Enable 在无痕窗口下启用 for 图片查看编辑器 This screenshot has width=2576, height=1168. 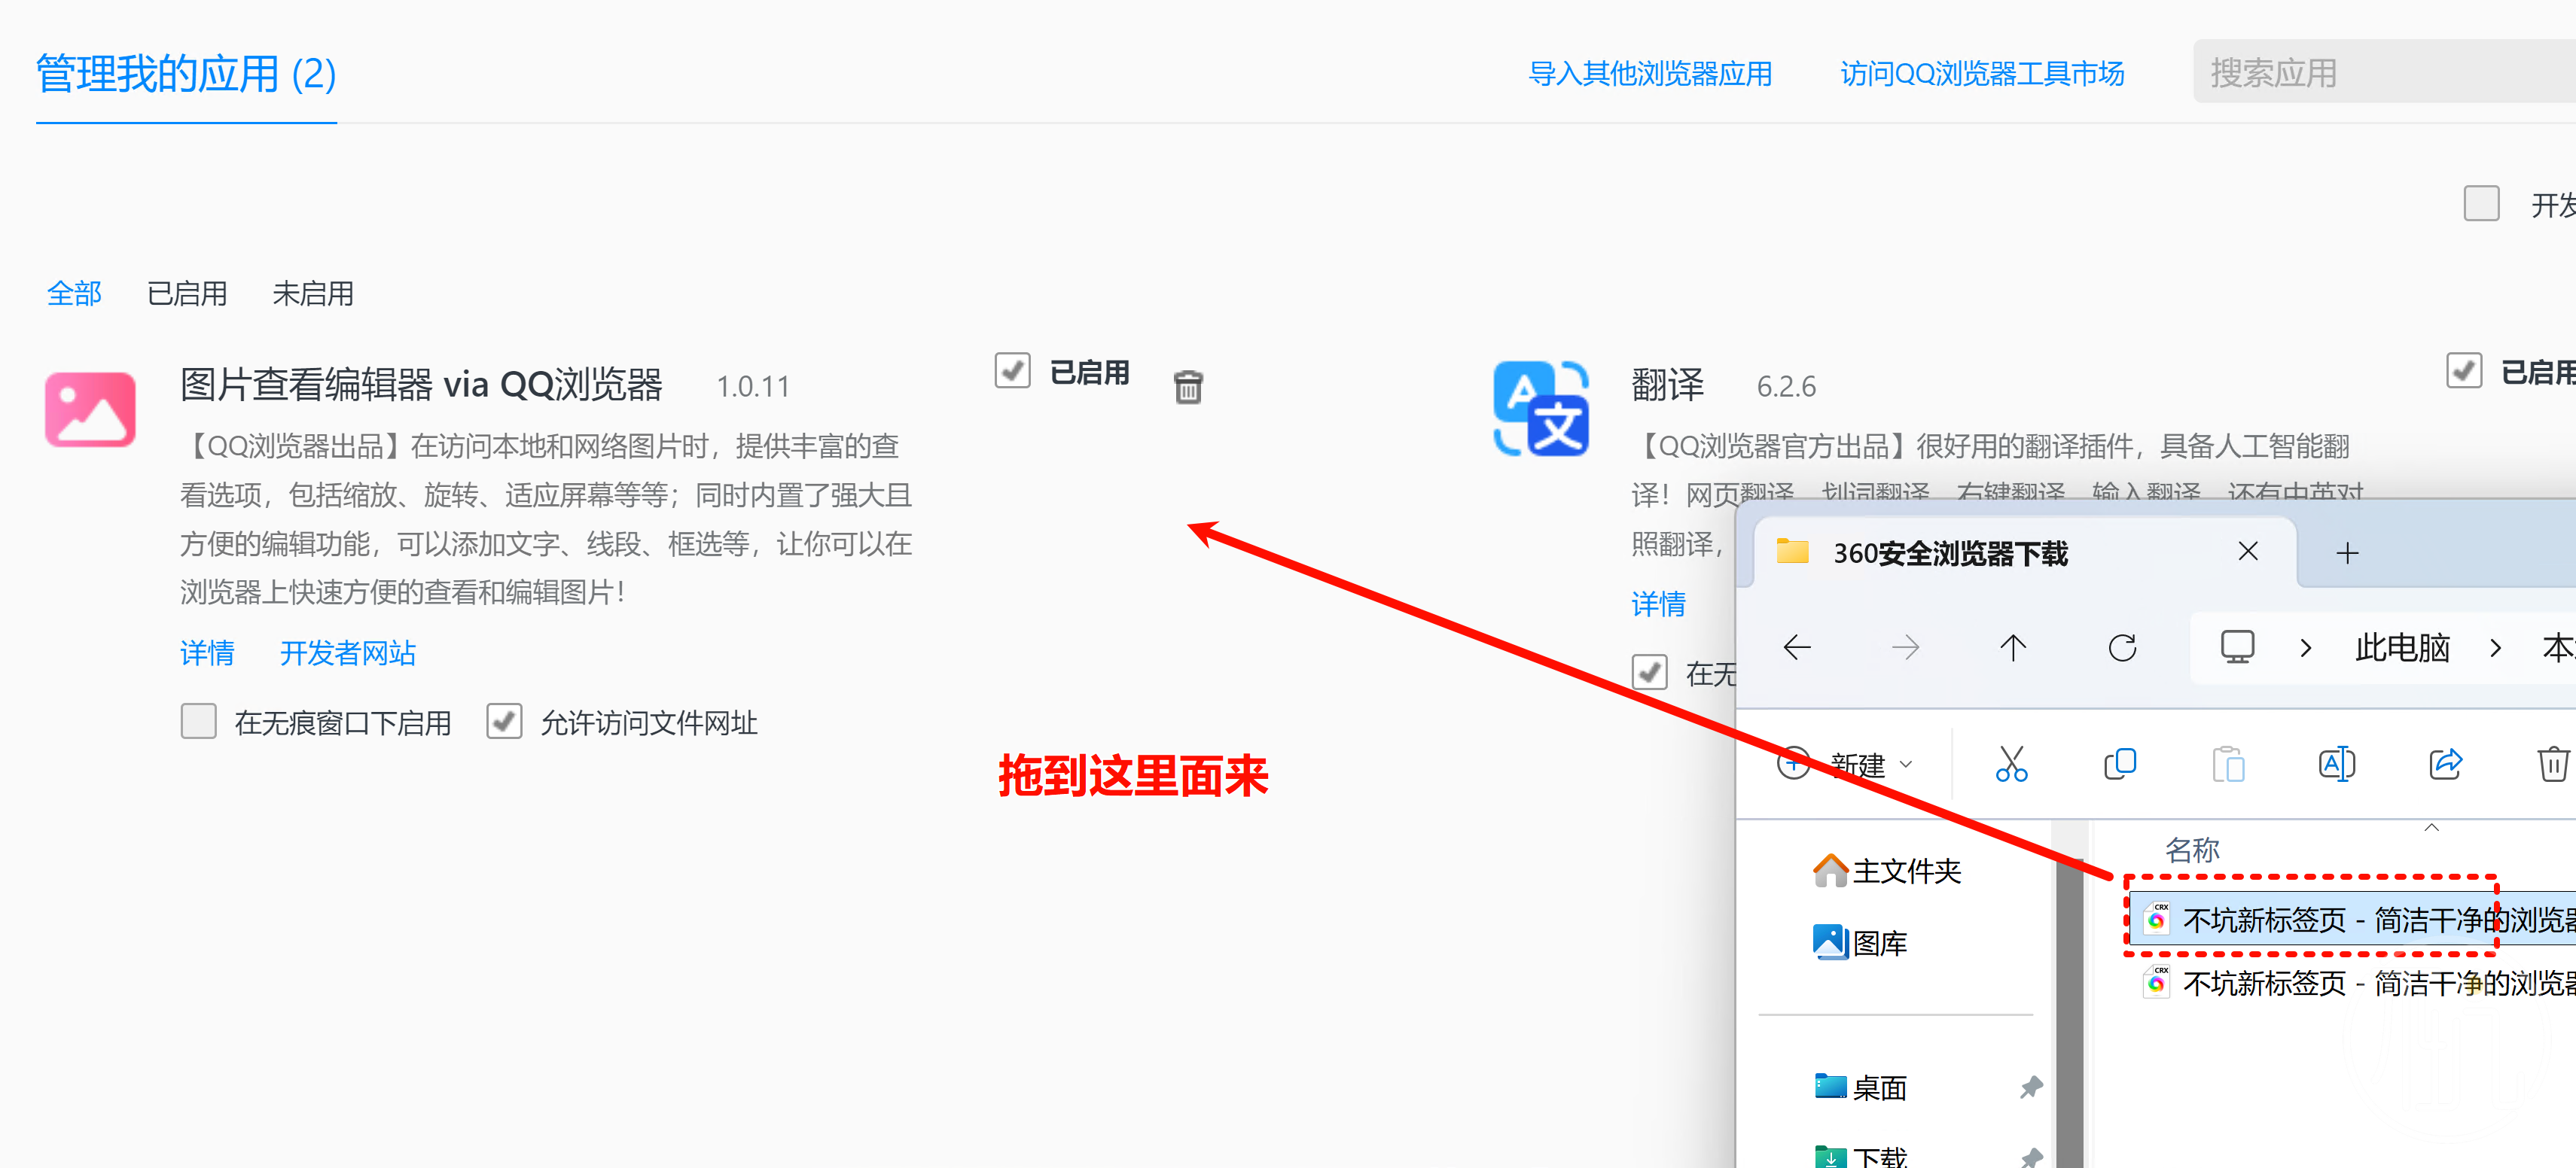point(199,722)
